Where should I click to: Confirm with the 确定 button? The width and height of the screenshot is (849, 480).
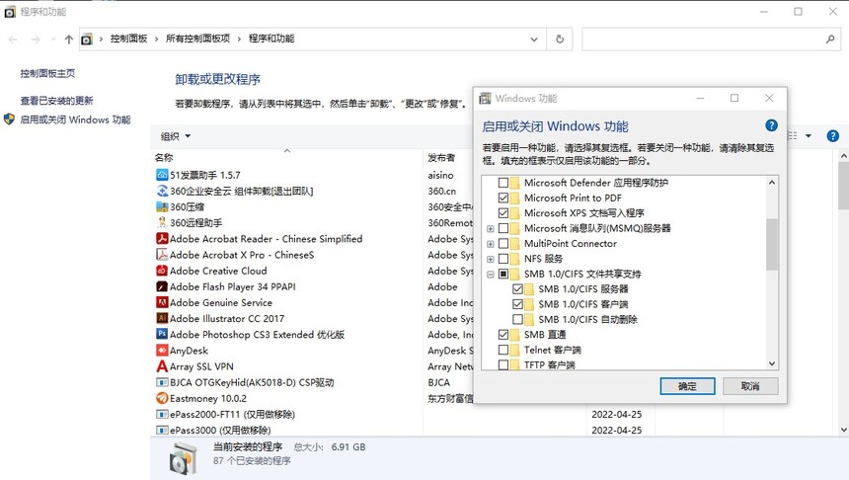click(687, 386)
